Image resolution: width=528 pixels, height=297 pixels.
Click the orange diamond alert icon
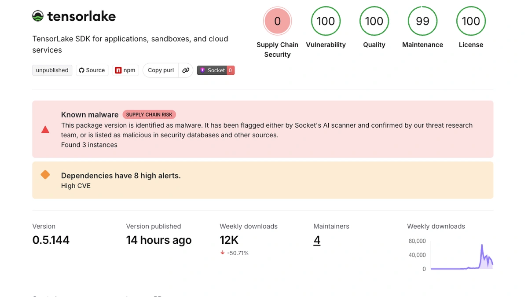pyautogui.click(x=45, y=175)
